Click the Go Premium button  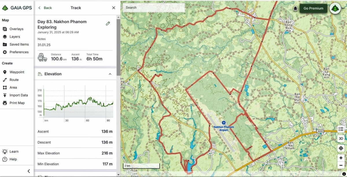point(313,8)
